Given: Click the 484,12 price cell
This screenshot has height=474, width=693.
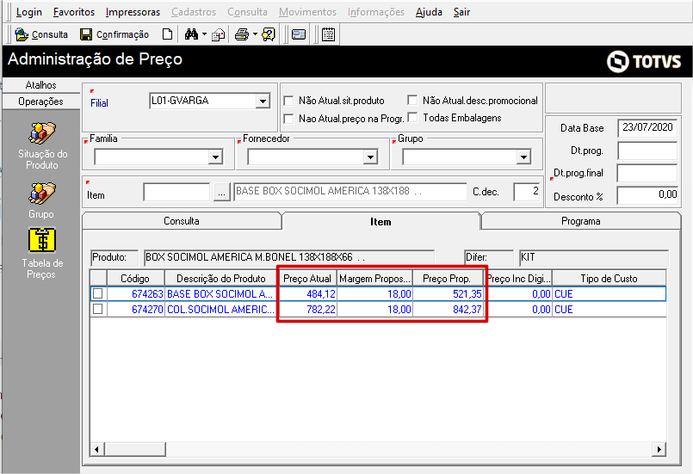Looking at the screenshot, I should (307, 293).
